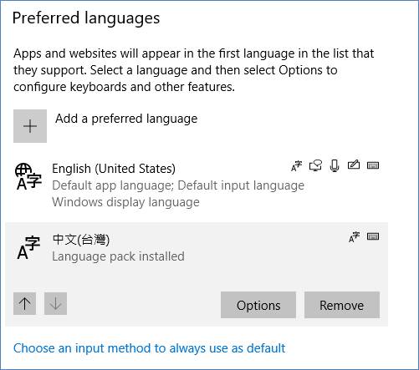Click the Add a preferred language label
This screenshot has width=419, height=370.
click(126, 119)
